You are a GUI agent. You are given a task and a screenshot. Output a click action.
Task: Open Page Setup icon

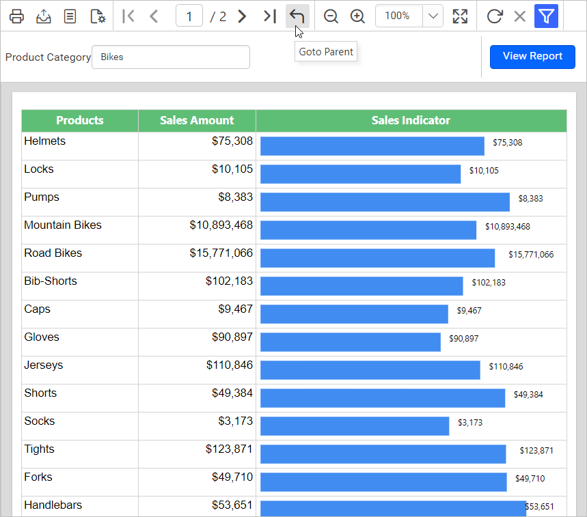pos(98,16)
